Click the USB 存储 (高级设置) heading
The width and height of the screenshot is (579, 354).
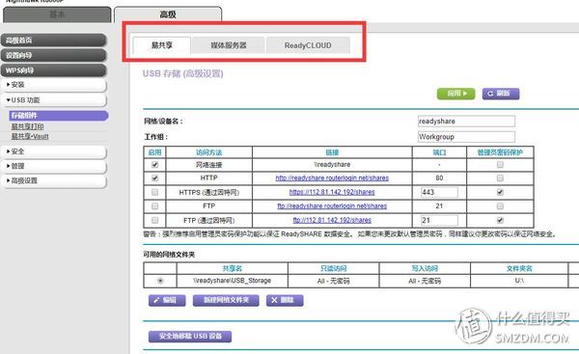click(183, 74)
